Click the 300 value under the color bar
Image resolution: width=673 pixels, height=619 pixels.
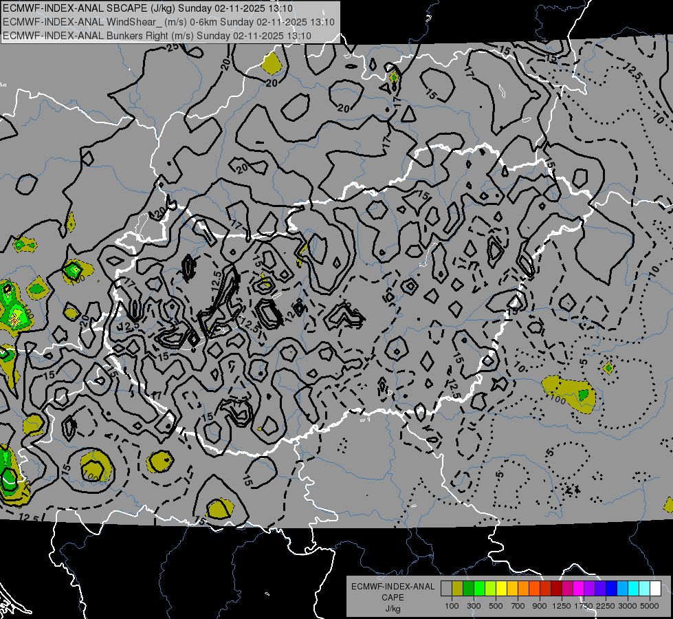point(474,606)
